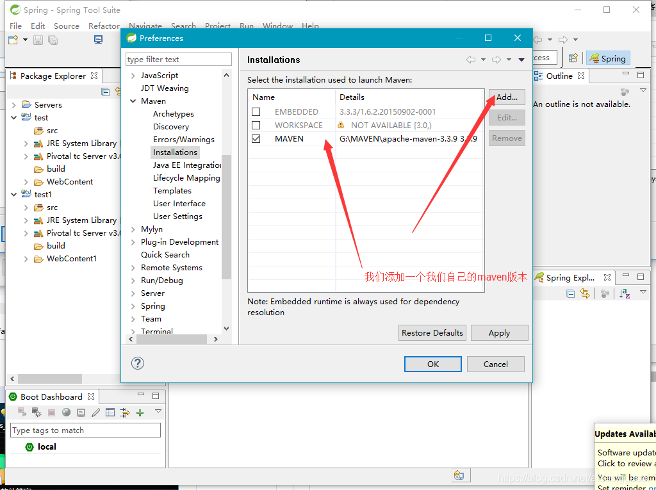Expand the Run/Debug preferences node
The width and height of the screenshot is (656, 490).
pyautogui.click(x=133, y=281)
